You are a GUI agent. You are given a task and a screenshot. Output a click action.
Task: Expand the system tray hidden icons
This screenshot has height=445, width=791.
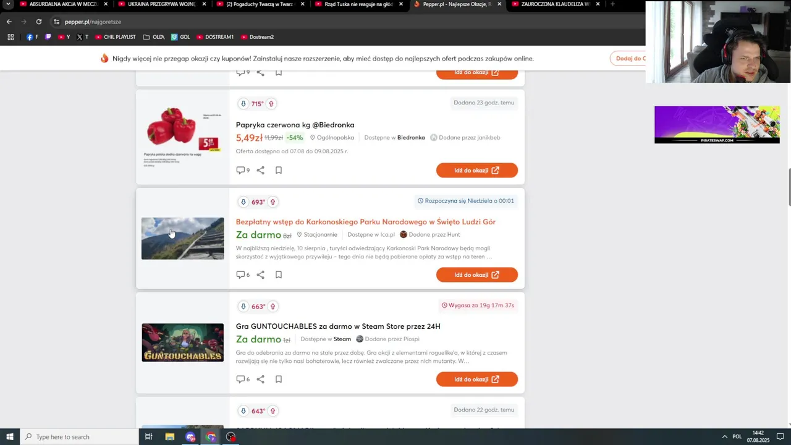click(724, 437)
